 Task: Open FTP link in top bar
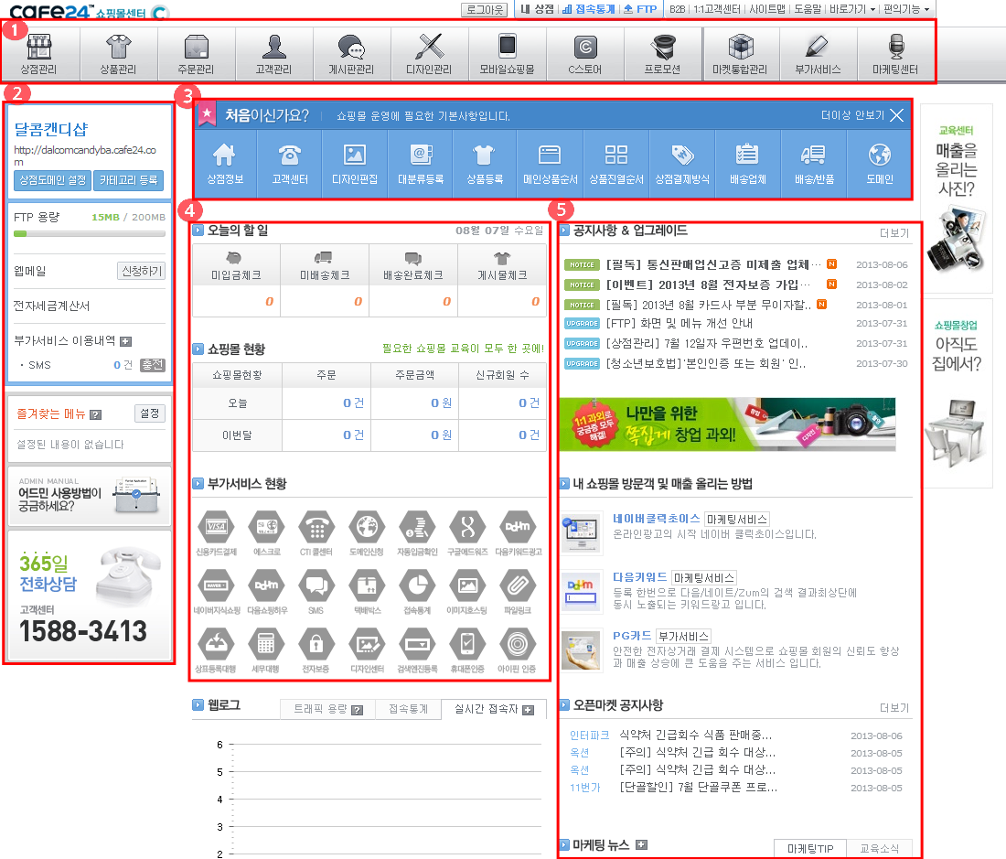tap(641, 9)
